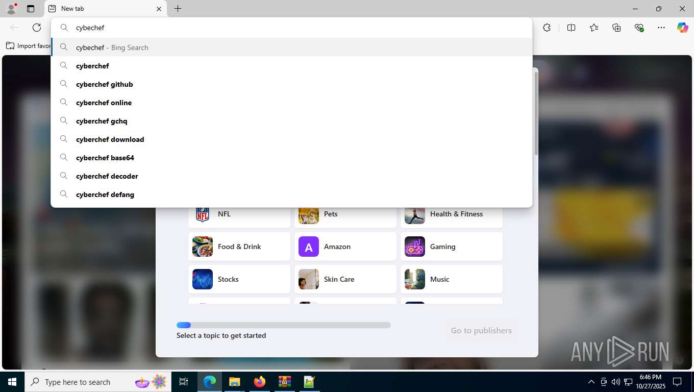Choose the Skin Care topic card
This screenshot has width=694, height=392.
[345, 279]
